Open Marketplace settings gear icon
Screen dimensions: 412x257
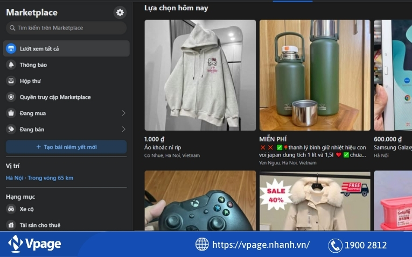(x=120, y=12)
